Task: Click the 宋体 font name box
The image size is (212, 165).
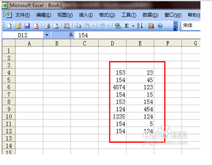Action: tap(191, 25)
